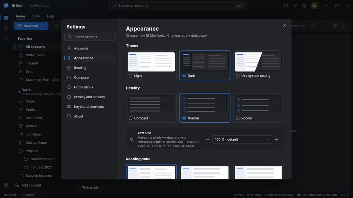The image size is (353, 198).
Task: Select Use system setting radio button
Action: click(238, 76)
